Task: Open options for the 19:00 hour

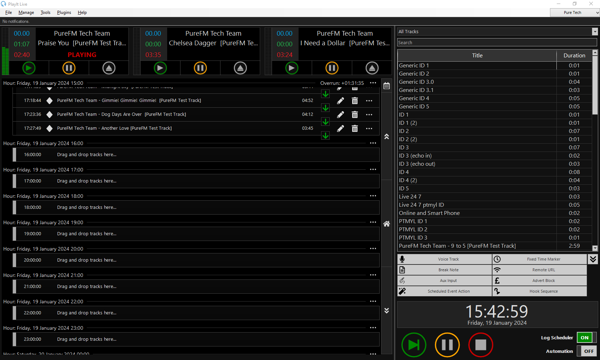Action: (x=373, y=222)
